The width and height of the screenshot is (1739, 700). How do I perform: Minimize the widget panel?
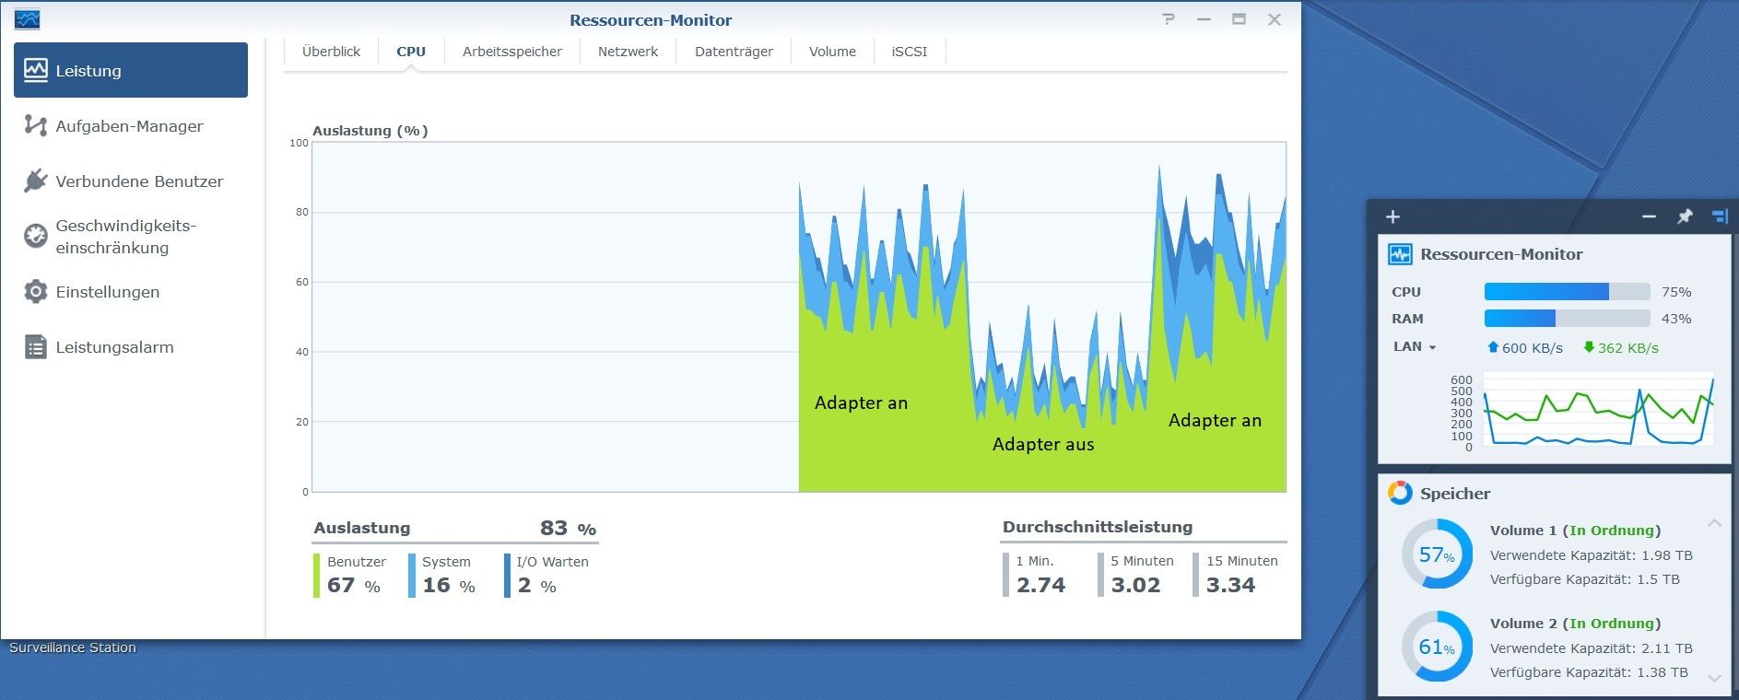(1649, 216)
